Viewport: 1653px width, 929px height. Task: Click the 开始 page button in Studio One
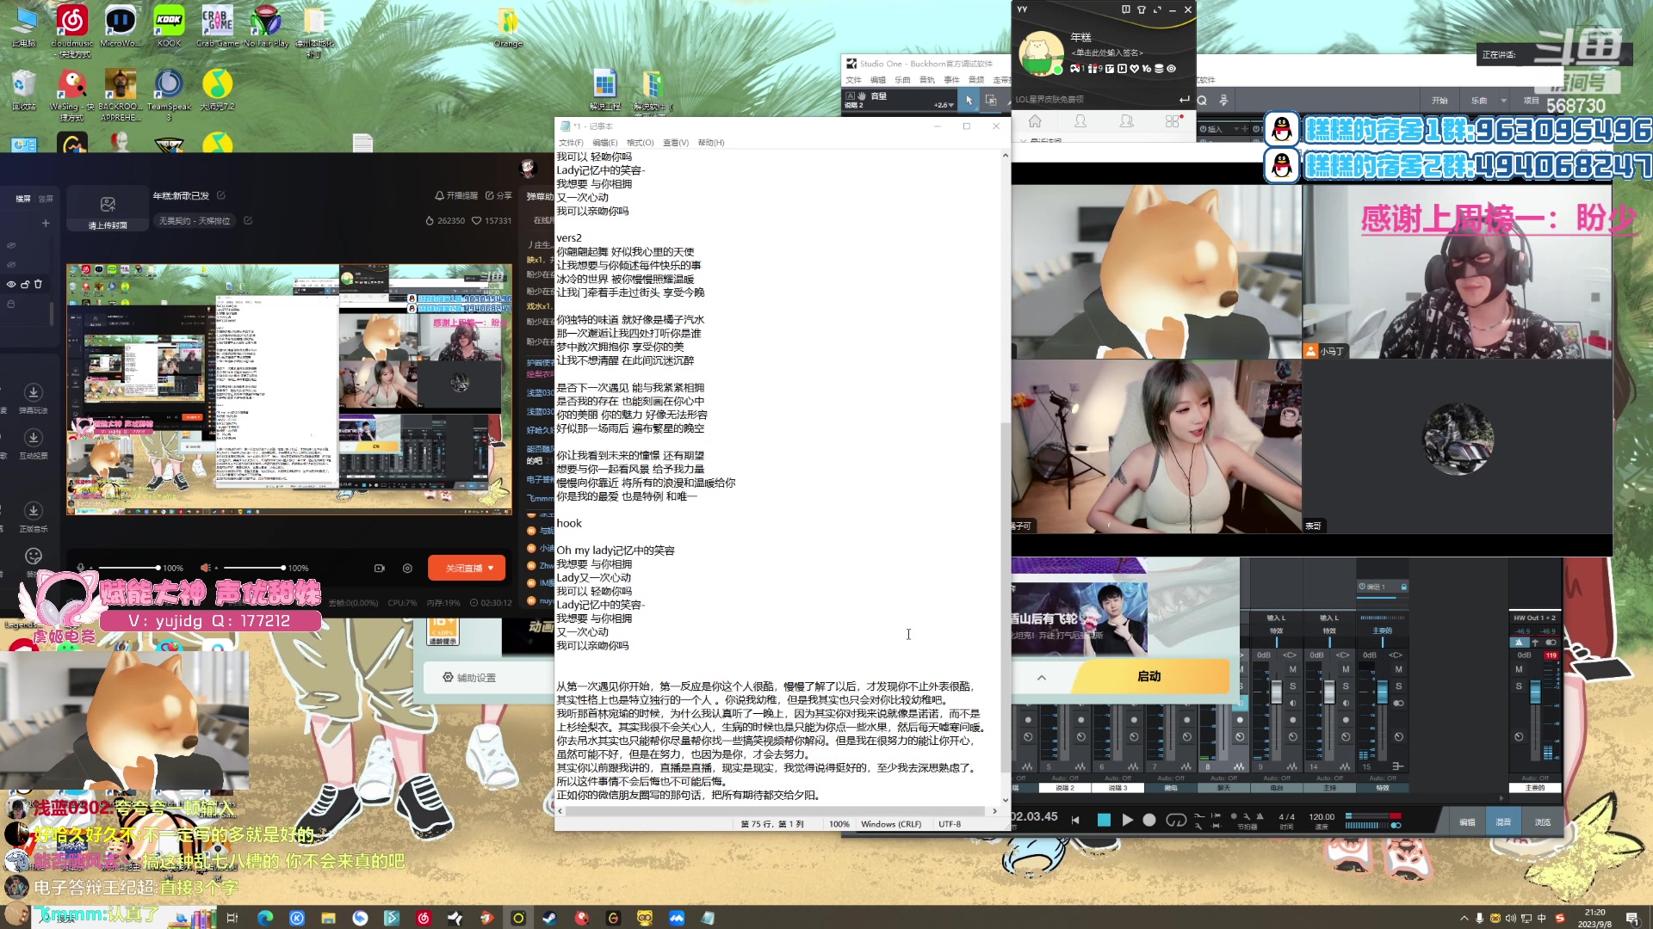1439,101
